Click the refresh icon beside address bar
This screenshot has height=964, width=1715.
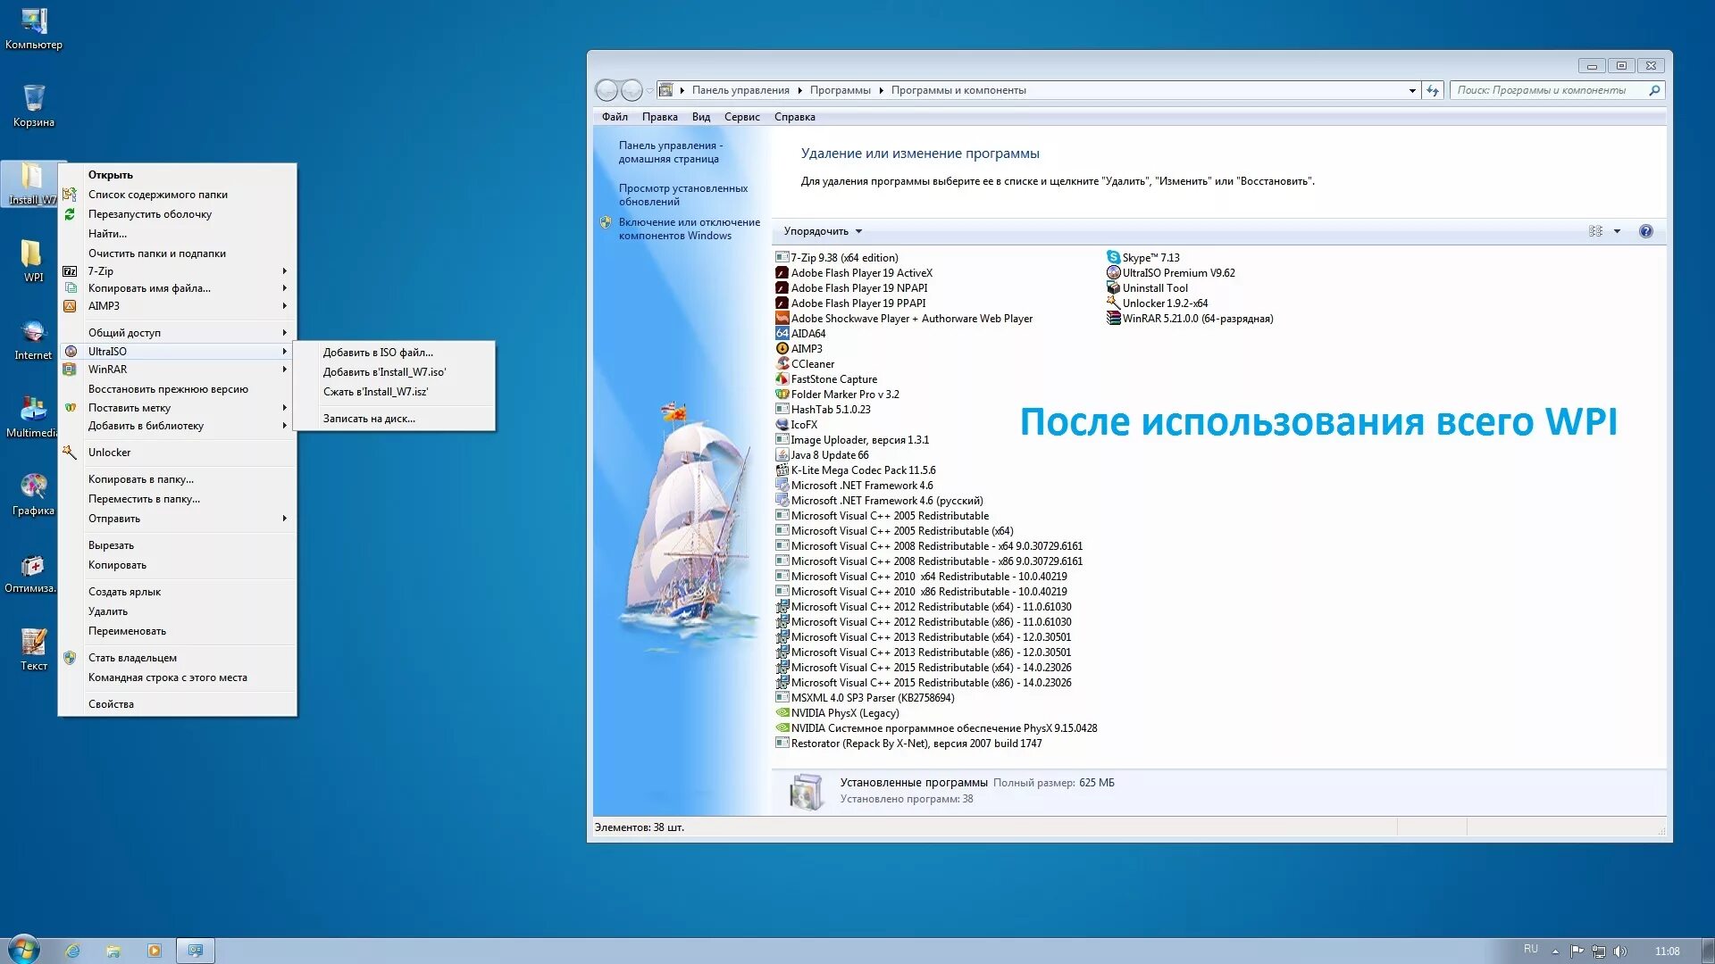(1433, 90)
